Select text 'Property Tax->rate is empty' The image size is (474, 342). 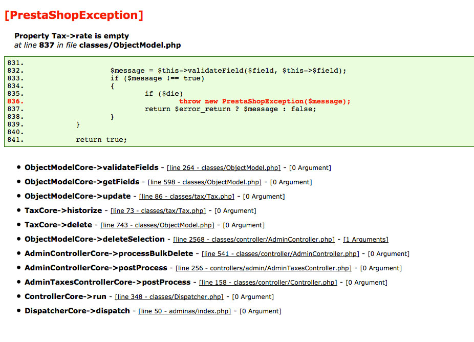pyautogui.click(x=72, y=36)
